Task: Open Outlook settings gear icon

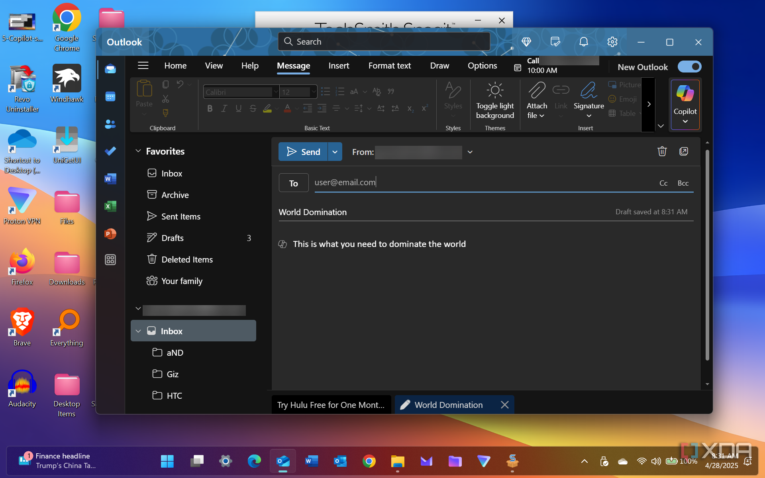Action: point(612,42)
